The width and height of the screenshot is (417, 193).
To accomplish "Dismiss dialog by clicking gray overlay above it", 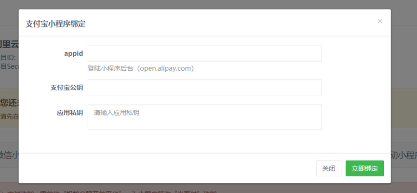I will click(208, 4).
